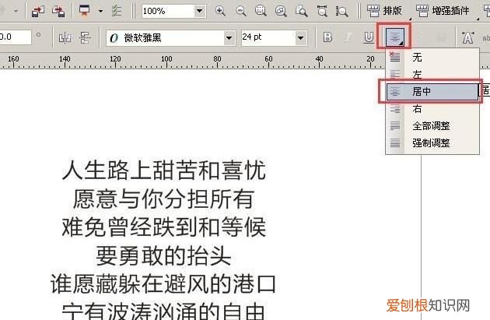This screenshot has width=490, height=320.
Task: Click text line 愿意与你分担所有
Action: point(163,199)
